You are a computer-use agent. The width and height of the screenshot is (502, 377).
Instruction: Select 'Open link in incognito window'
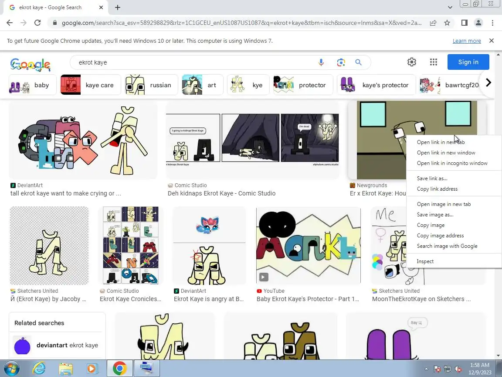pyautogui.click(x=454, y=163)
